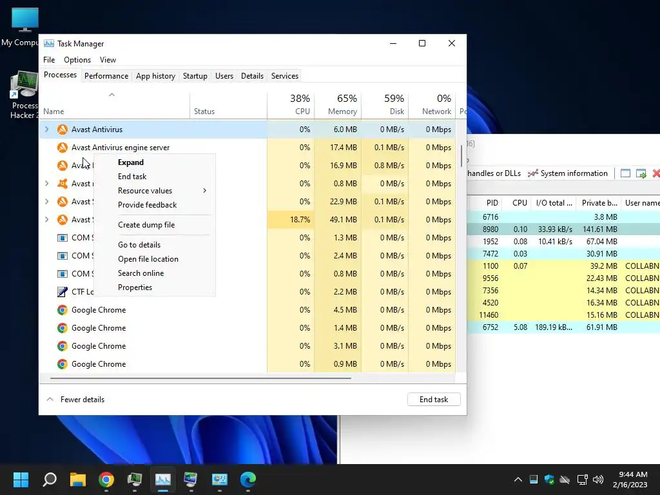Click the network tray icon

(x=582, y=480)
